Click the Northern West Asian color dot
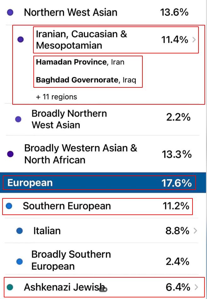The image size is (207, 299). point(10,13)
